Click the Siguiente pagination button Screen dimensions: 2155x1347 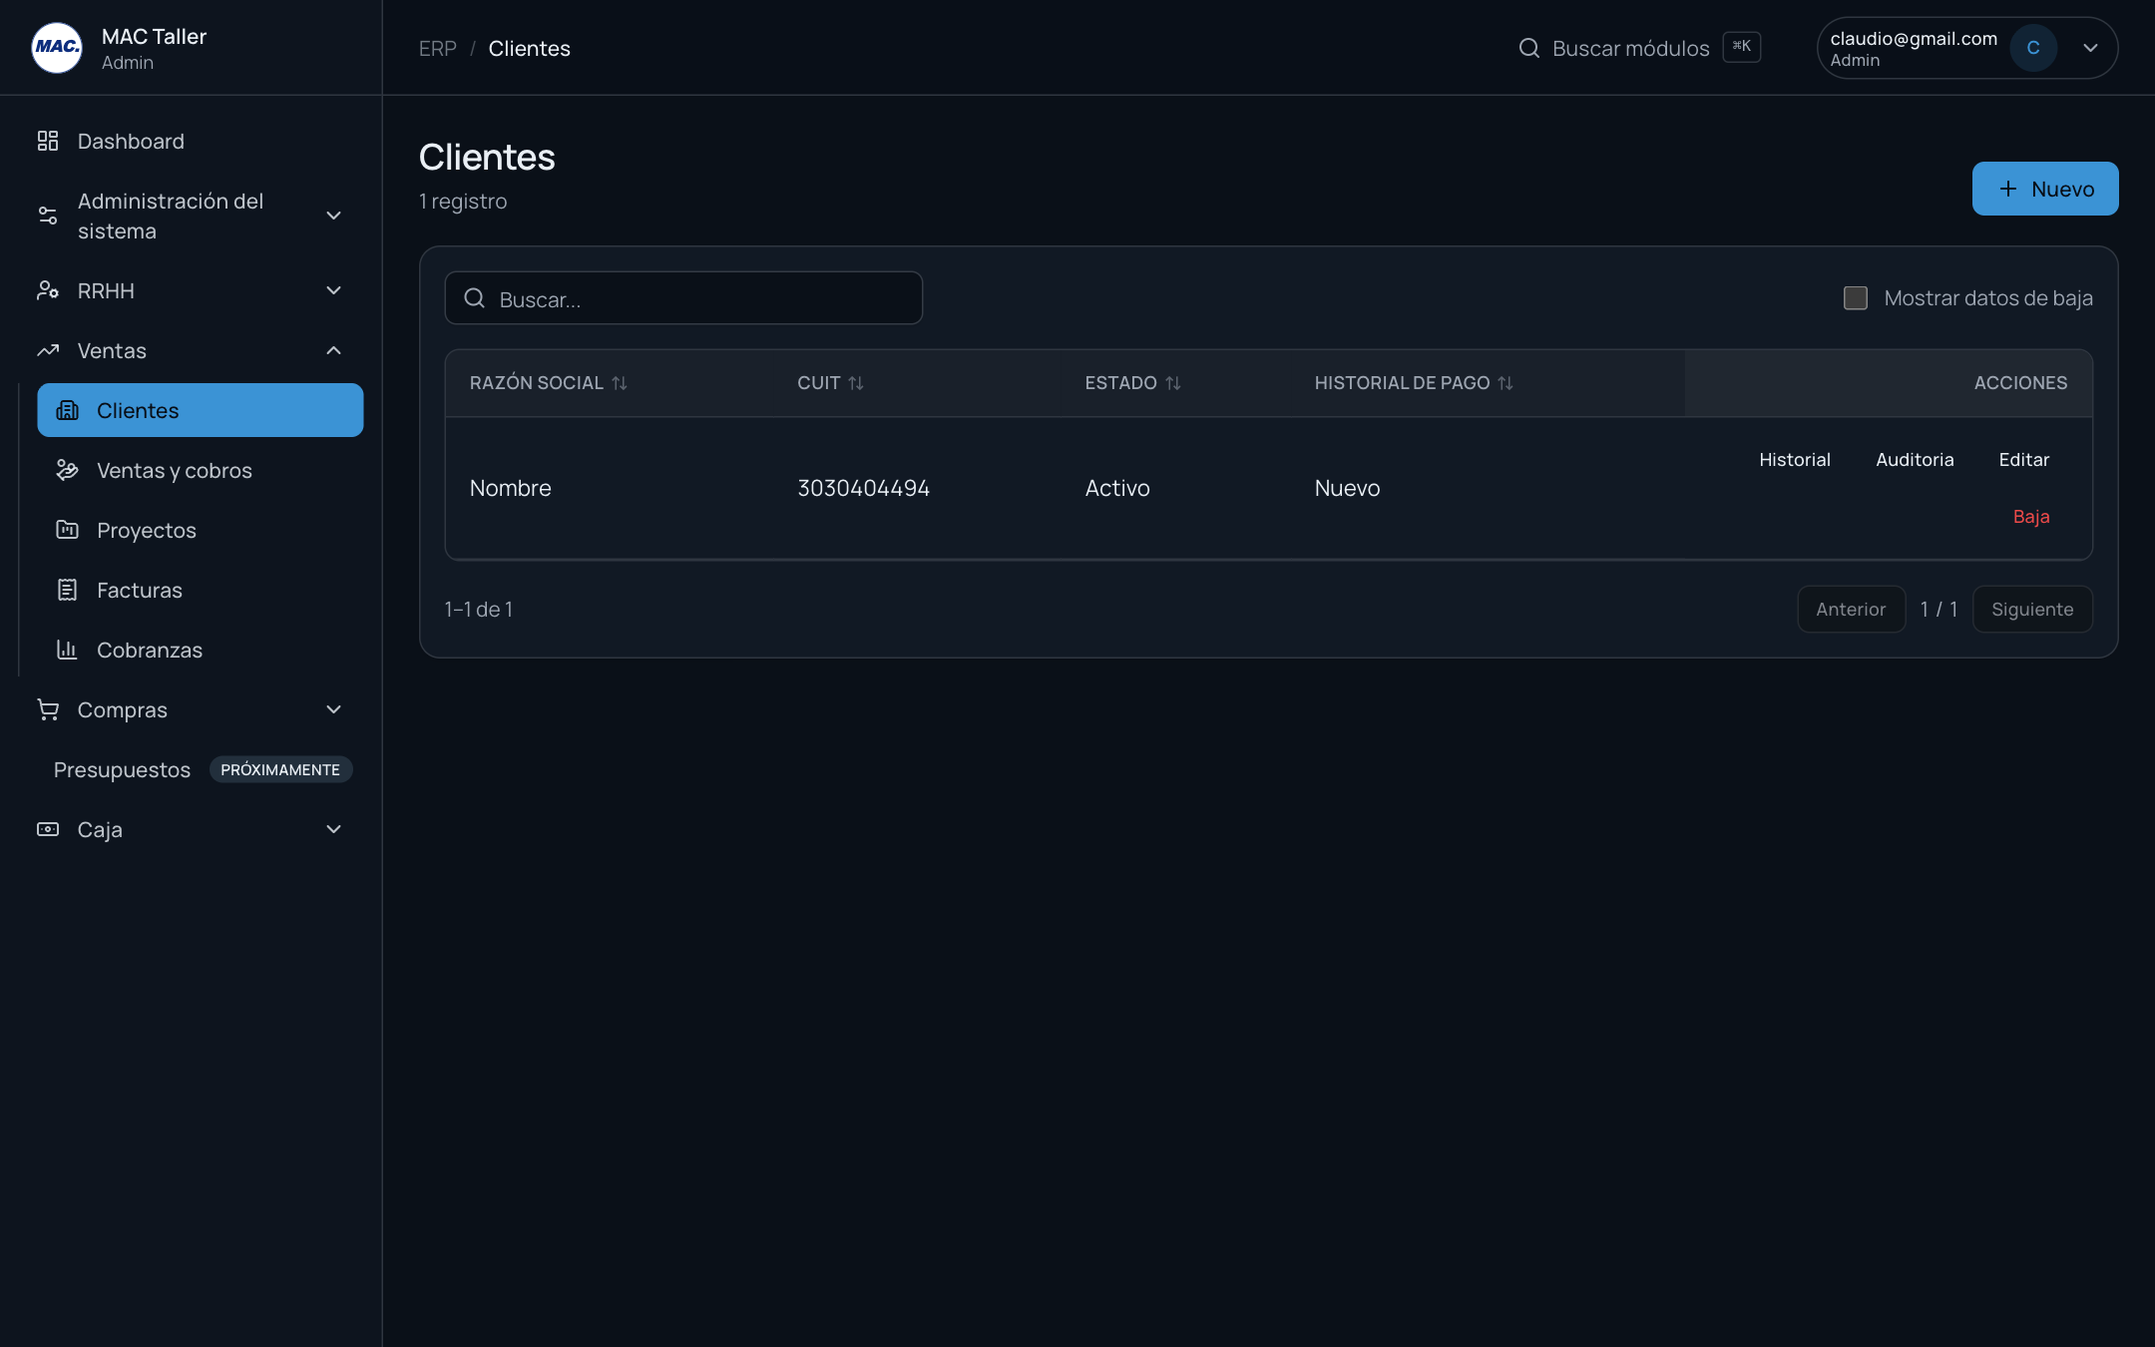pyautogui.click(x=2032, y=610)
